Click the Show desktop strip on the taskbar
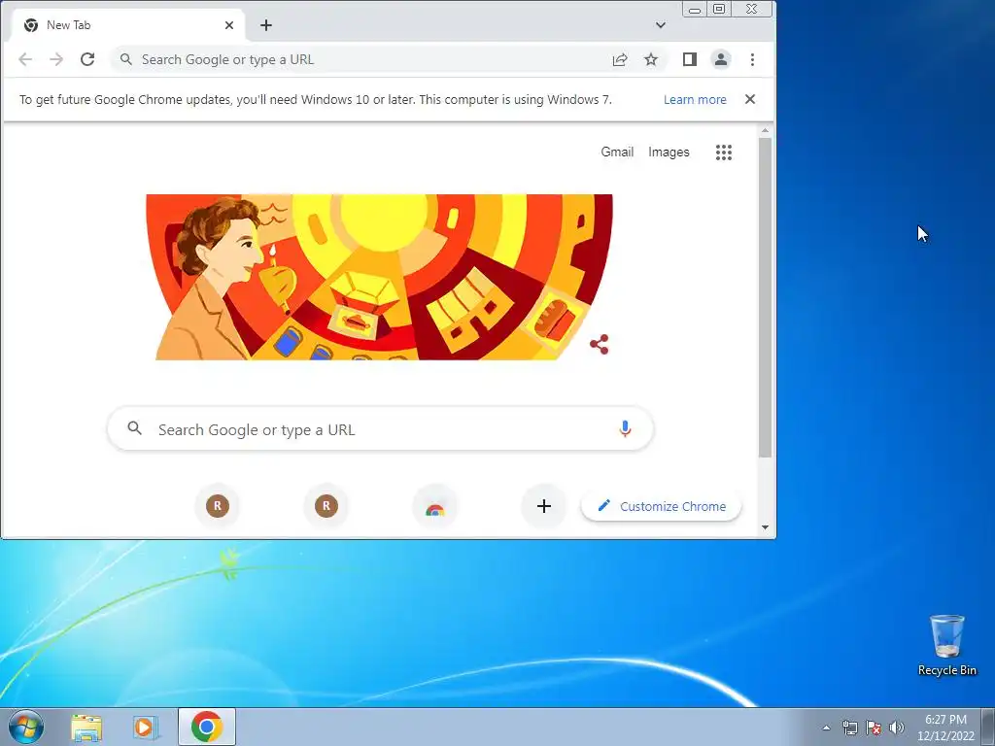Viewport: 995px width, 746px height. 988,728
